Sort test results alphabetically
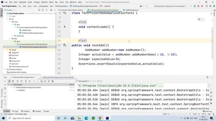This screenshot has width=216, height=121. tap(18, 81)
